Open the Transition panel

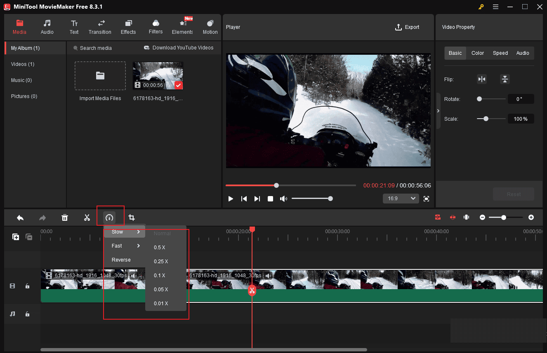click(100, 27)
